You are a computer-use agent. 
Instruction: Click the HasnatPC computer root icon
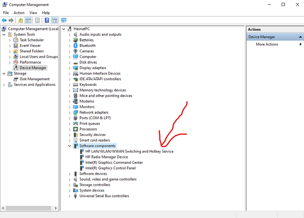click(x=70, y=29)
